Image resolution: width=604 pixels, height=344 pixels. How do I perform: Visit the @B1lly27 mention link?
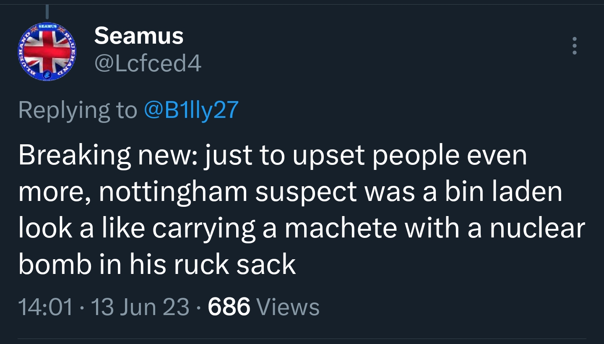click(x=191, y=110)
